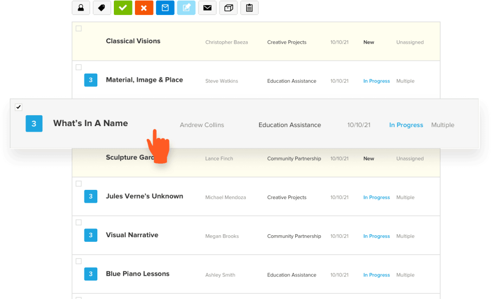Open the Material, Image & Place submission
Image resolution: width=491 pixels, height=299 pixels.
coord(144,80)
